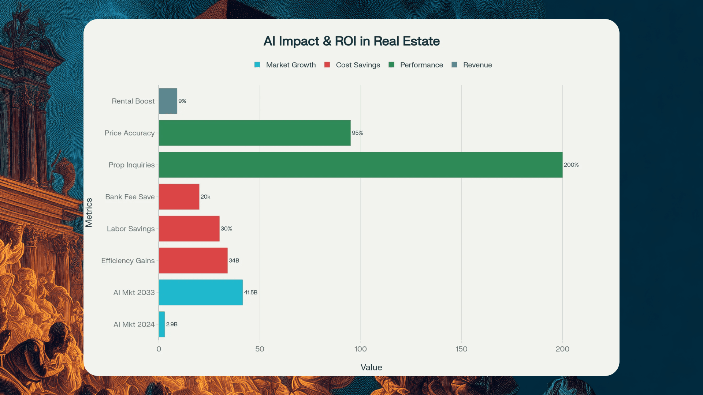Click the Market Growth legend color swatch
This screenshot has width=703, height=395.
tap(257, 65)
